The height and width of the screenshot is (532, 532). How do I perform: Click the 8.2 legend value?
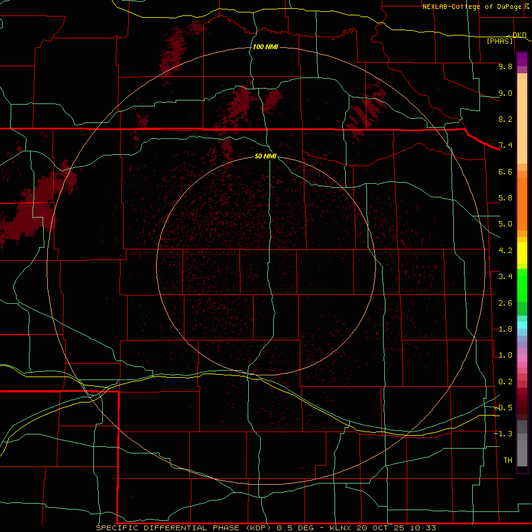[x=505, y=119]
